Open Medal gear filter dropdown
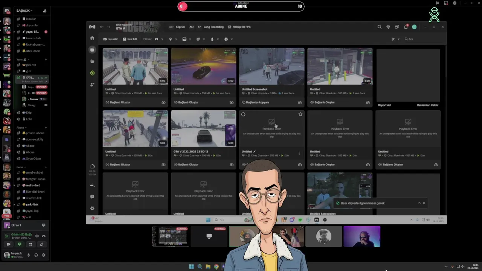482x271 pixels. click(228, 39)
